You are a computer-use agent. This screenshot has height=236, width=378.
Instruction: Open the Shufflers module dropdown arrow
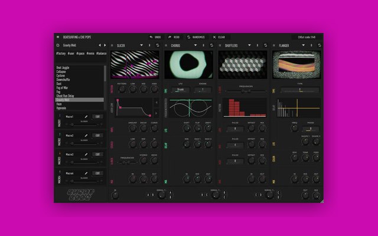249,45
